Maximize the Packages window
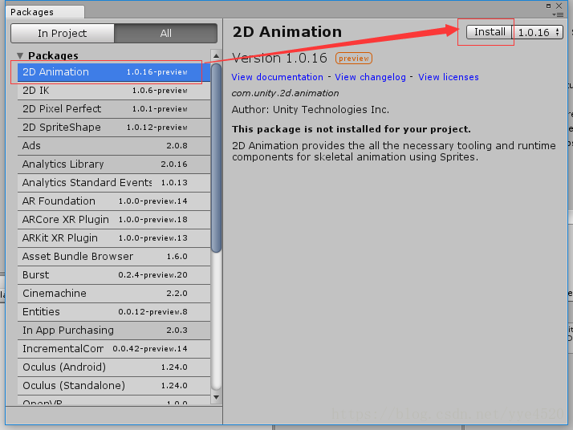Viewport: 573px width, 430px height. (x=548, y=6)
